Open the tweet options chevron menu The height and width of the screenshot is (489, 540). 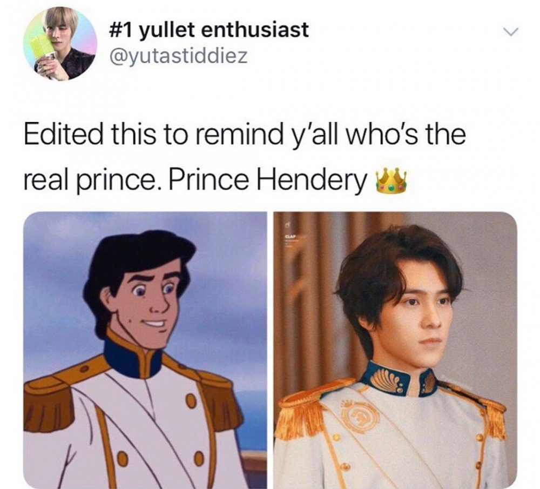coord(510,32)
